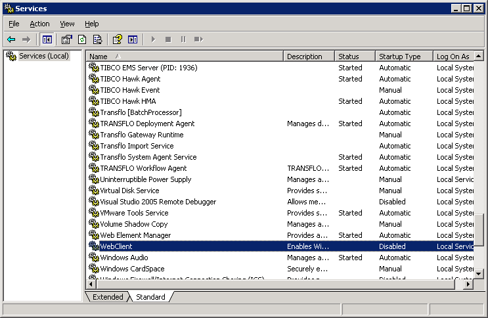This screenshot has height=318, width=488.
Task: Click the Back arrow toolbar icon
Action: point(11,39)
